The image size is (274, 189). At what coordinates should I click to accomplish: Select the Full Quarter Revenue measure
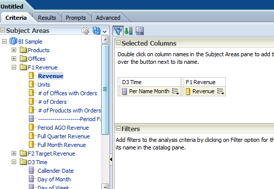[64, 136]
